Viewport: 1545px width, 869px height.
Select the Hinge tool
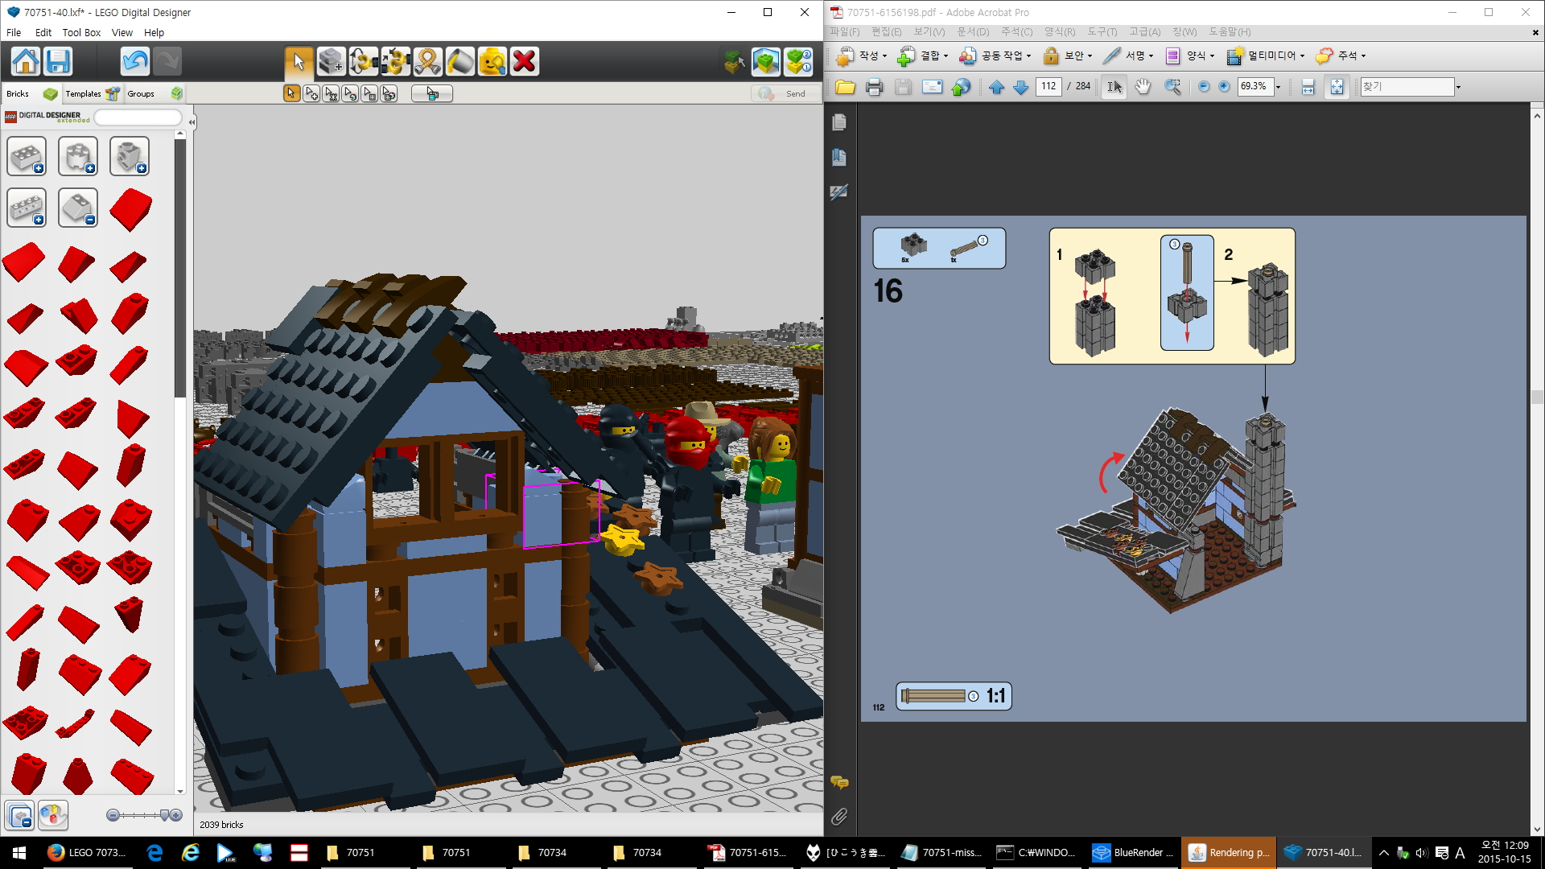coord(363,61)
